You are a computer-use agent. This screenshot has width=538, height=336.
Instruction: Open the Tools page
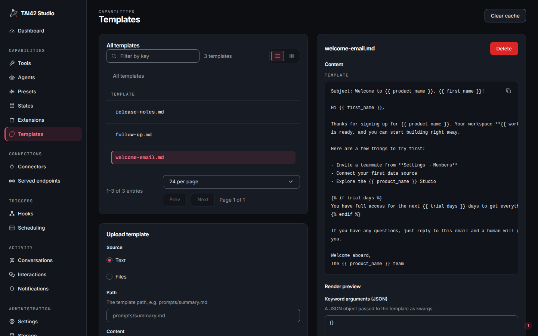tap(43, 63)
